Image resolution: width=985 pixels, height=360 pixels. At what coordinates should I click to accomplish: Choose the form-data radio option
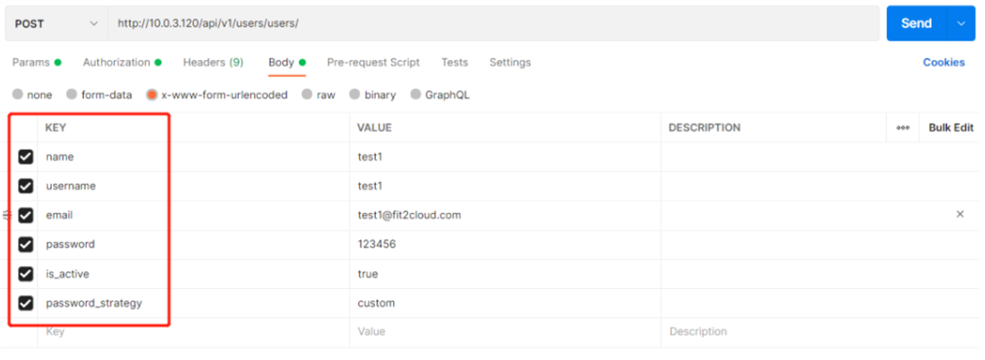point(72,95)
